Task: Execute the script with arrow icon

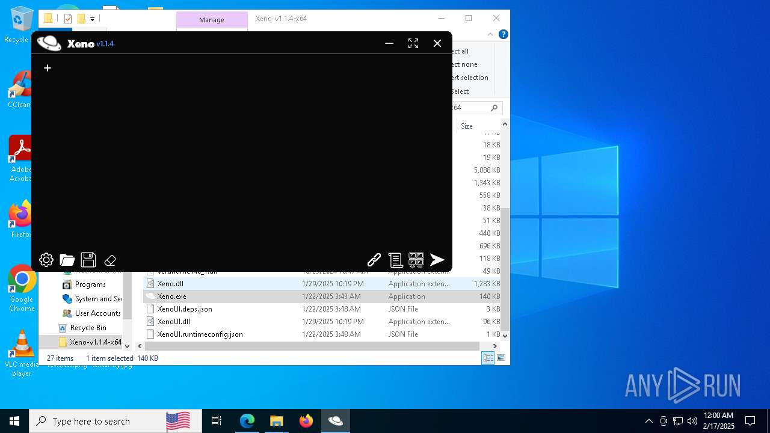Action: pos(437,260)
